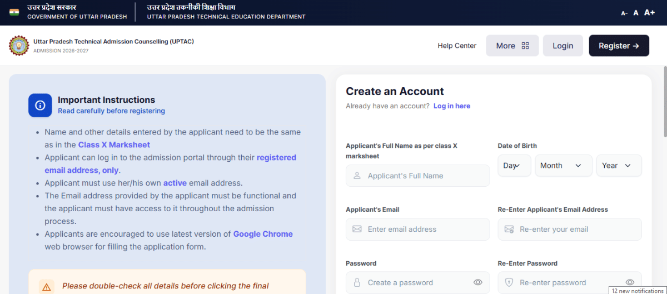Image resolution: width=667 pixels, height=294 pixels.
Task: Click the Create an Account heading
Action: 395,91
